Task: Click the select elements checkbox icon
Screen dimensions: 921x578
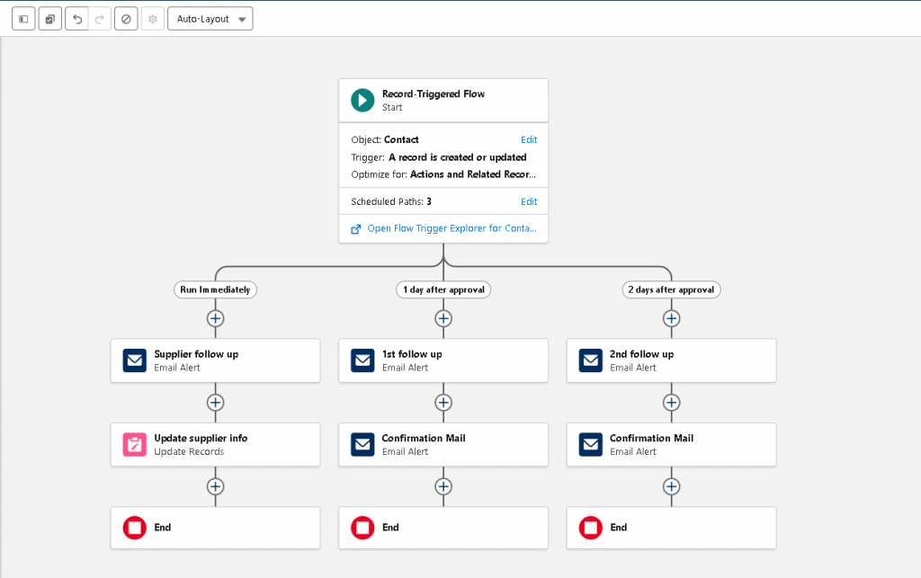Action: pos(50,19)
